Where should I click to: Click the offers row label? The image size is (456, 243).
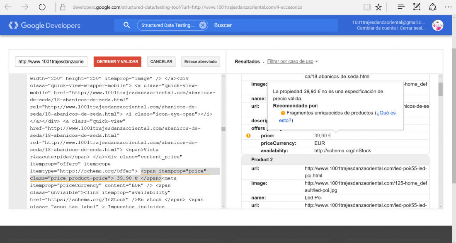pyautogui.click(x=258, y=128)
